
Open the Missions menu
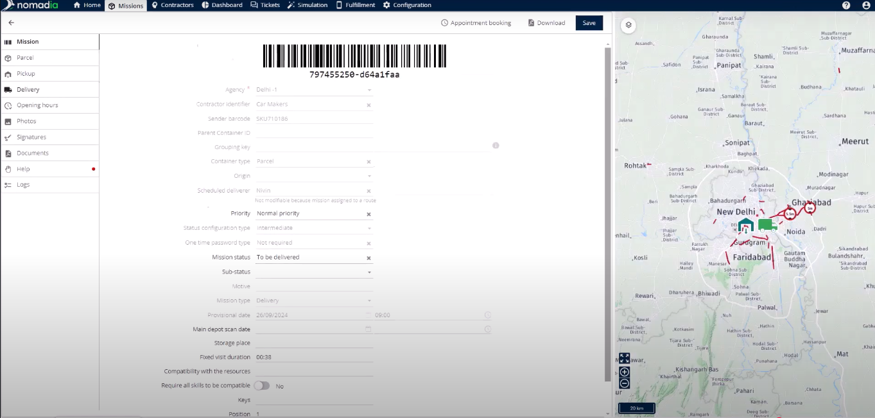click(126, 5)
